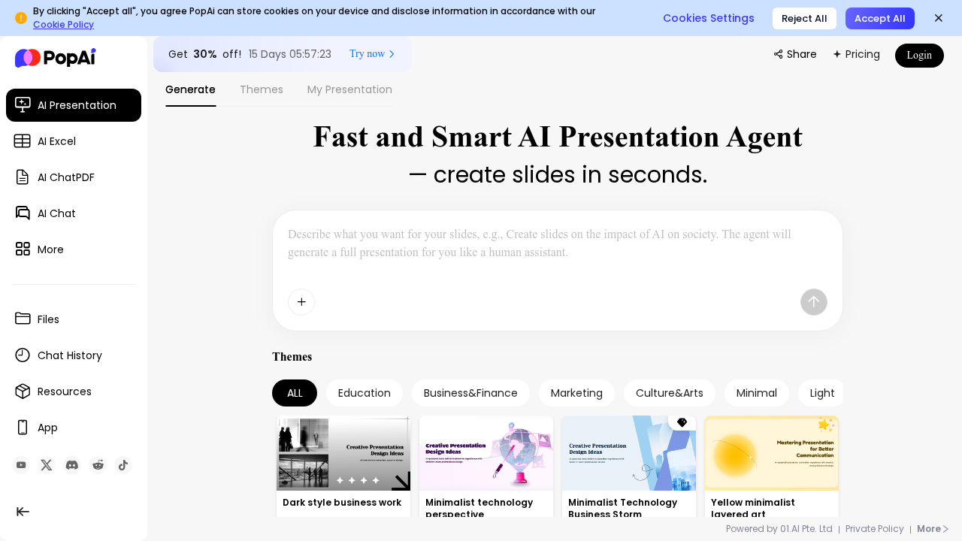This screenshot has height=541, width=962.
Task: Click the plus icon to attach a file
Action: 301,301
